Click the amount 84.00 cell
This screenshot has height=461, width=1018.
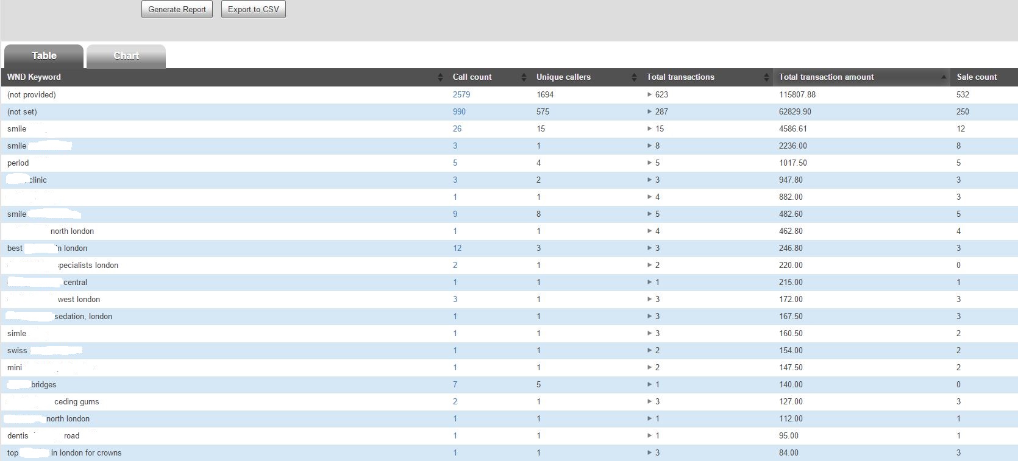(x=789, y=452)
